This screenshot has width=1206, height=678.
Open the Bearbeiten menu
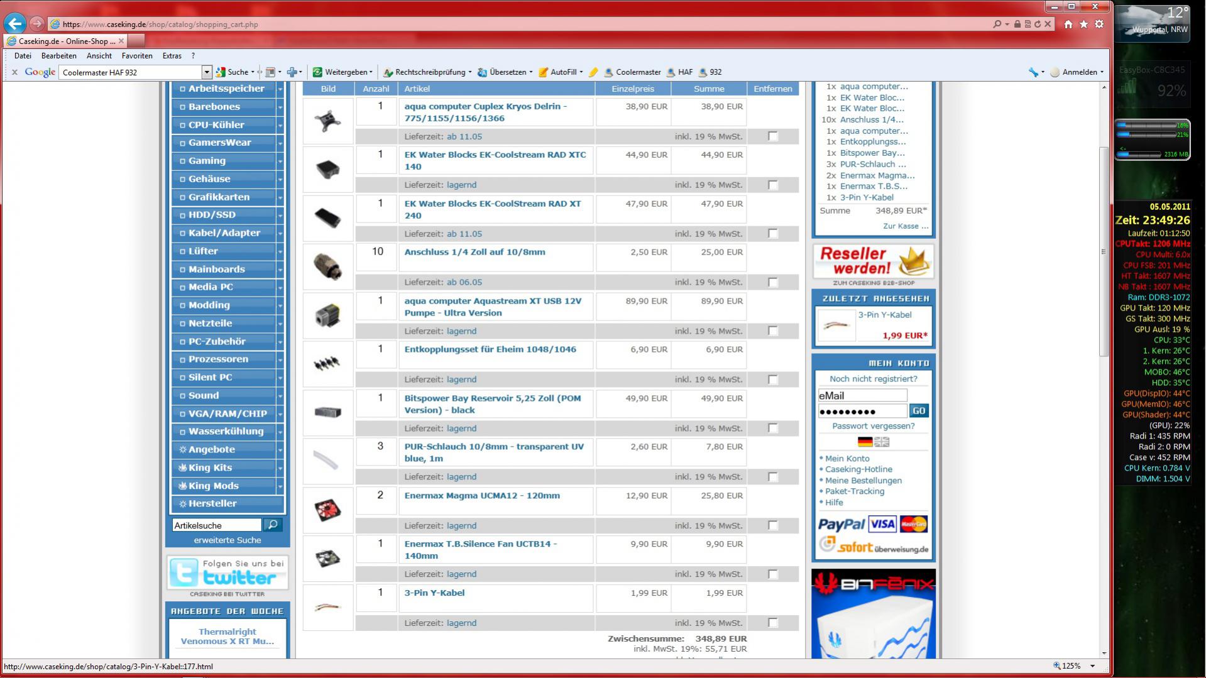[x=58, y=56]
